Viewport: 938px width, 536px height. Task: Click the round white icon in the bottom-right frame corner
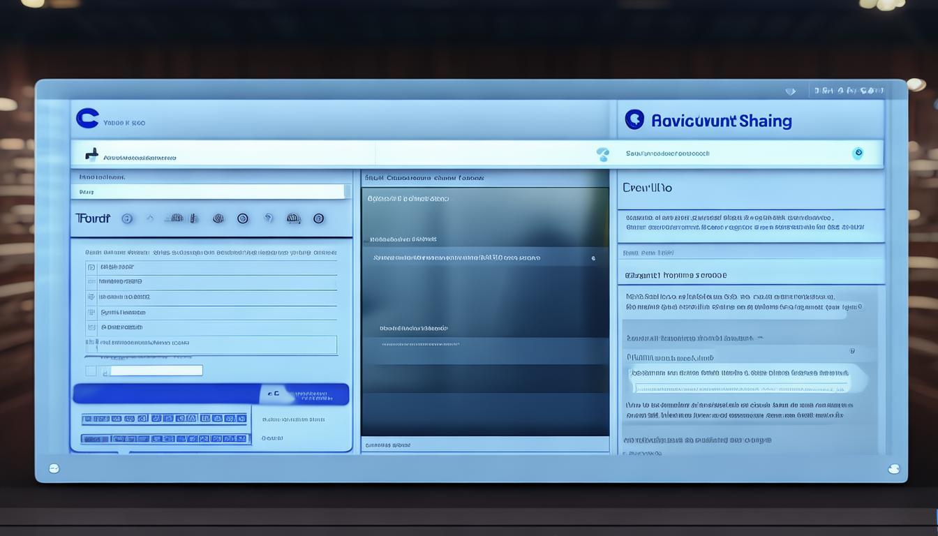click(894, 469)
